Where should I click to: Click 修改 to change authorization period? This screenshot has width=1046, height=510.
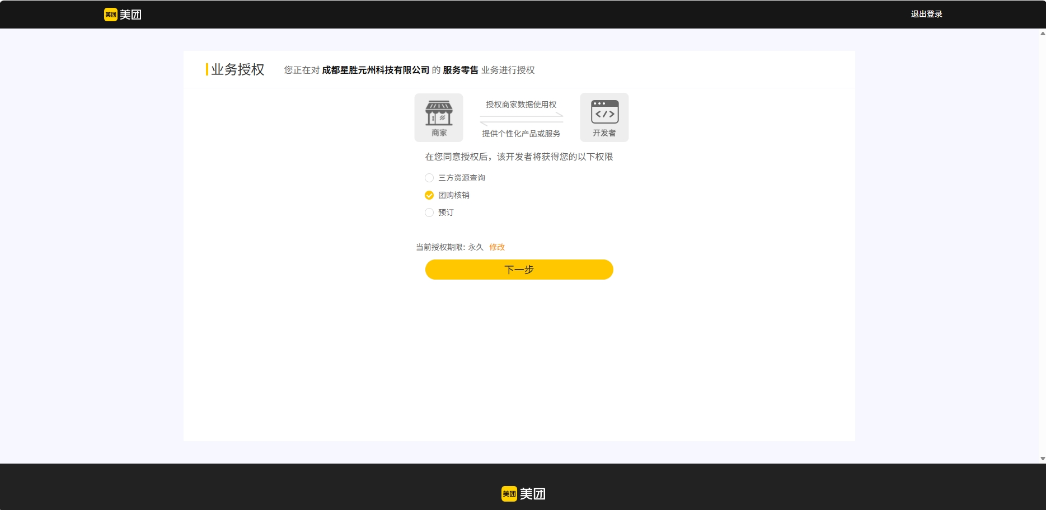(497, 247)
